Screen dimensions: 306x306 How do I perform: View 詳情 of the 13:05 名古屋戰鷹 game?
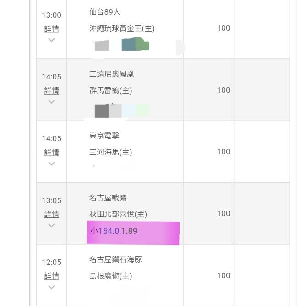(51, 214)
